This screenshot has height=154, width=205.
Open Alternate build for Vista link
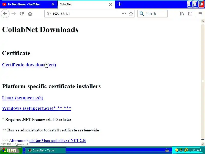[x=48, y=140]
